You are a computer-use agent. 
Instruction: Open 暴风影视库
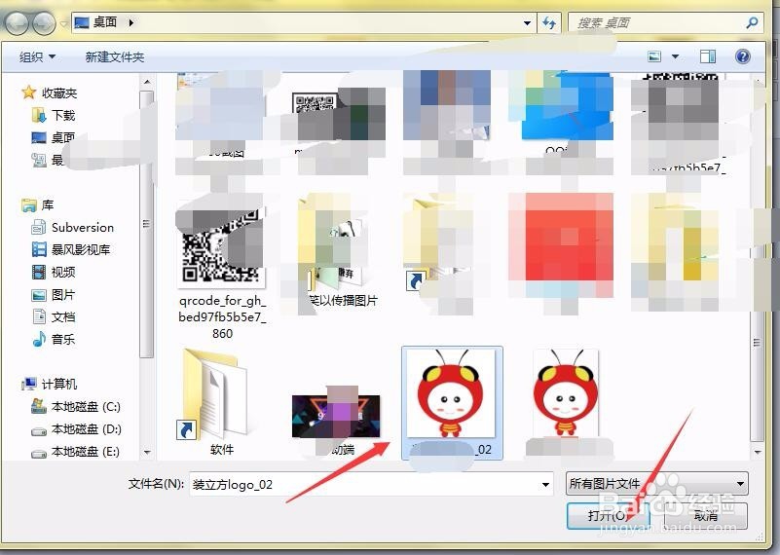pos(81,249)
